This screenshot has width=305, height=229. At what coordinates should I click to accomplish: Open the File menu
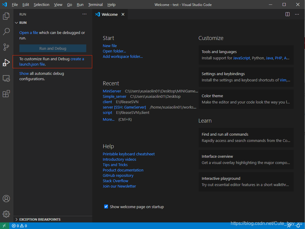(15, 5)
